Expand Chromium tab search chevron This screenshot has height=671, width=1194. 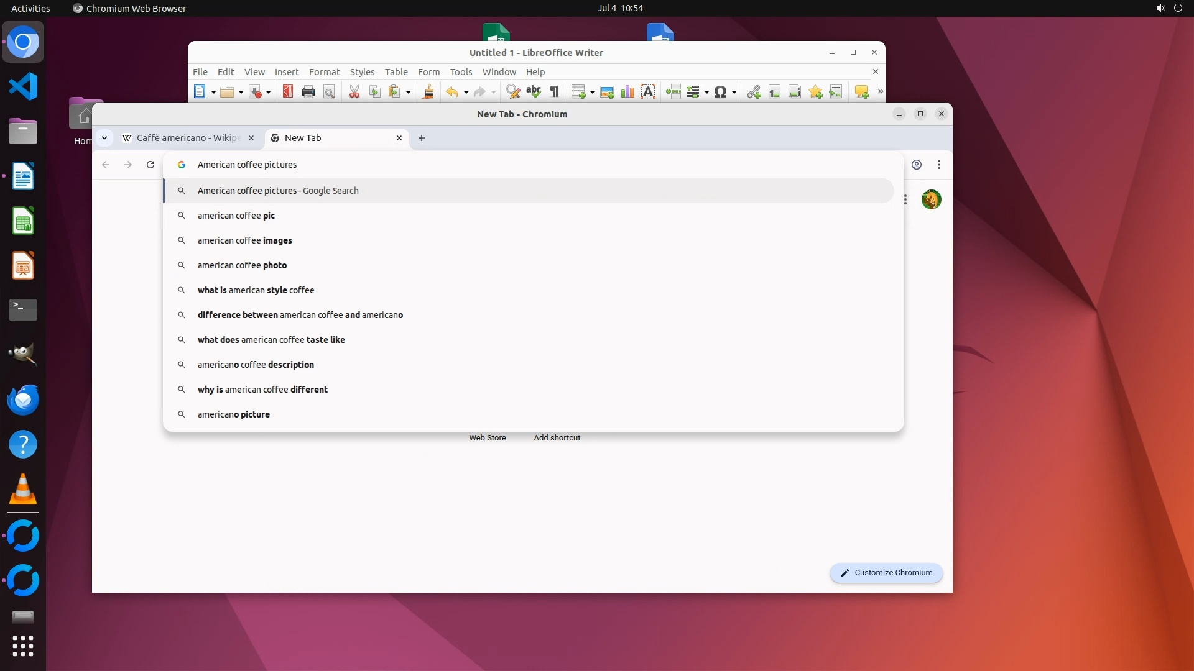(x=104, y=138)
